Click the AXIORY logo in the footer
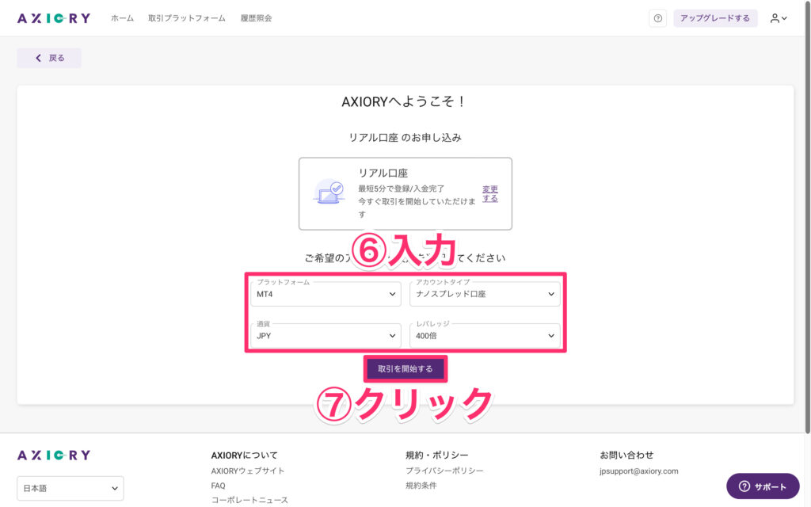This screenshot has height=507, width=811. tap(54, 456)
